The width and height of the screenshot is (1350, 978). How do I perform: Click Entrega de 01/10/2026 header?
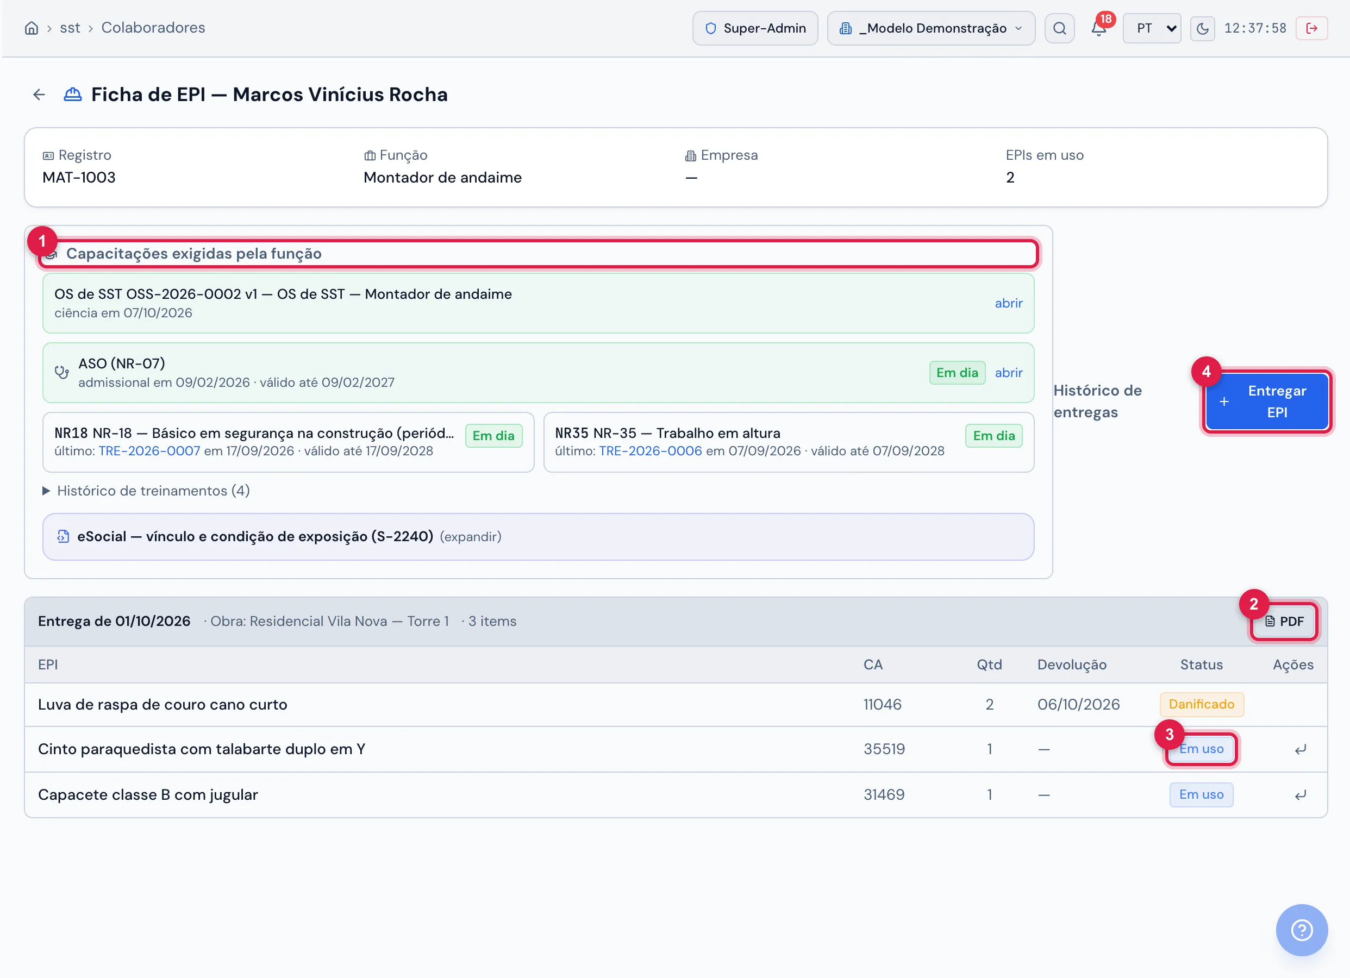point(114,622)
